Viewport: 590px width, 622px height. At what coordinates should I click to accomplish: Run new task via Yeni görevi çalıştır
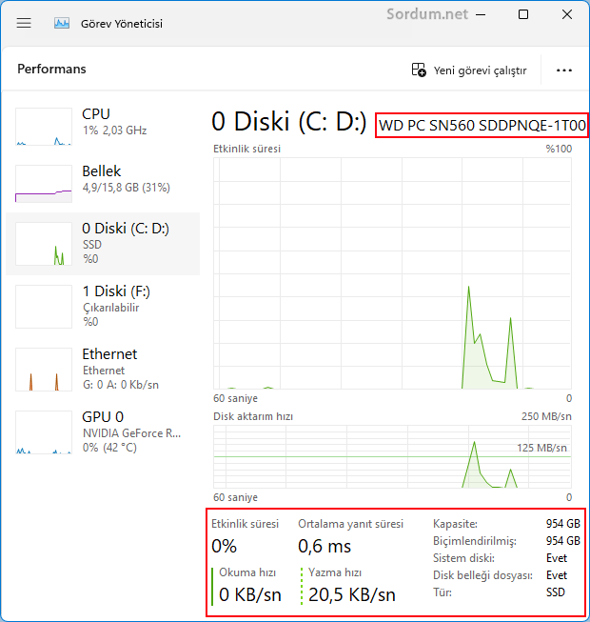point(469,70)
